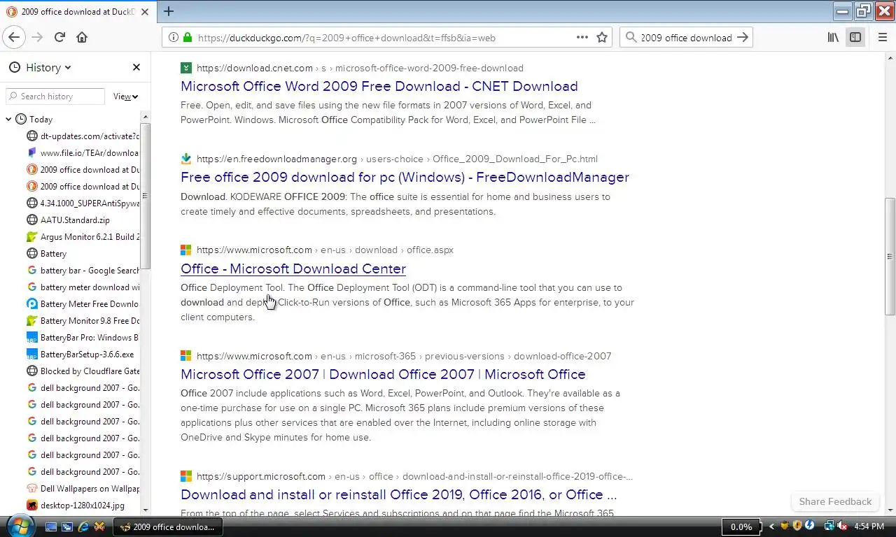Open 4.34.1000_SUPERAntiSpyware history entry
This screenshot has width=896, height=537.
tap(83, 203)
